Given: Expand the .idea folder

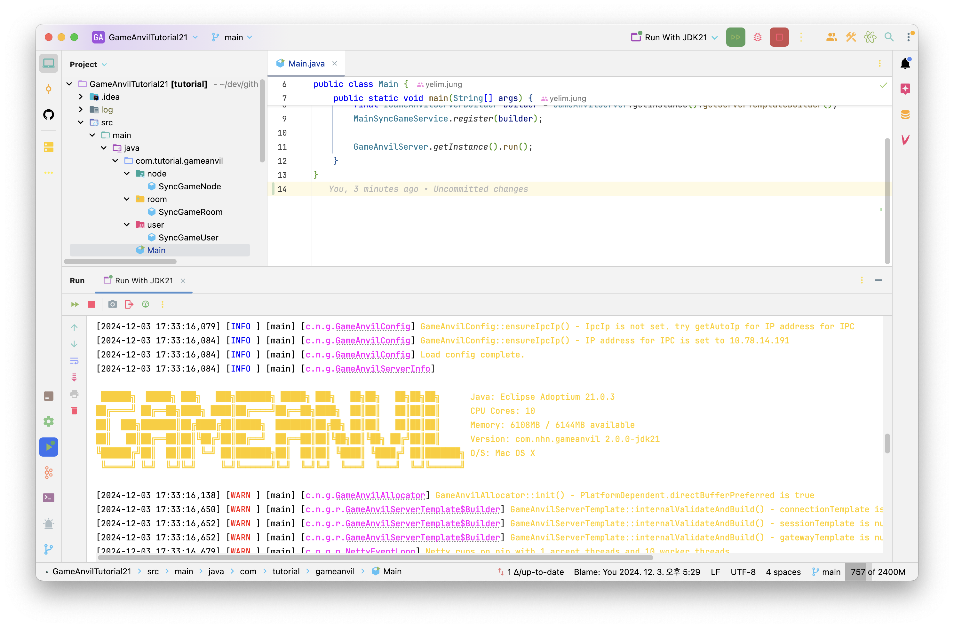Looking at the screenshot, I should click(x=81, y=97).
